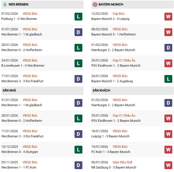174x172 pixels.
Task: Open the Leipzig 1-5 Bayern Munich match
Action: click(110, 136)
